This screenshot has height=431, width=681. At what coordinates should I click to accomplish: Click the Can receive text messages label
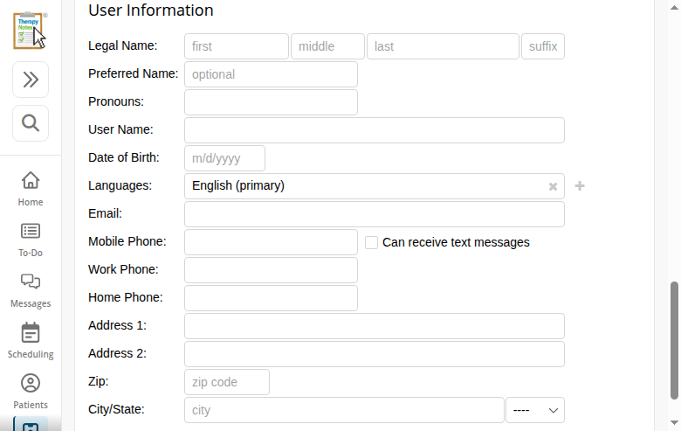[456, 242]
